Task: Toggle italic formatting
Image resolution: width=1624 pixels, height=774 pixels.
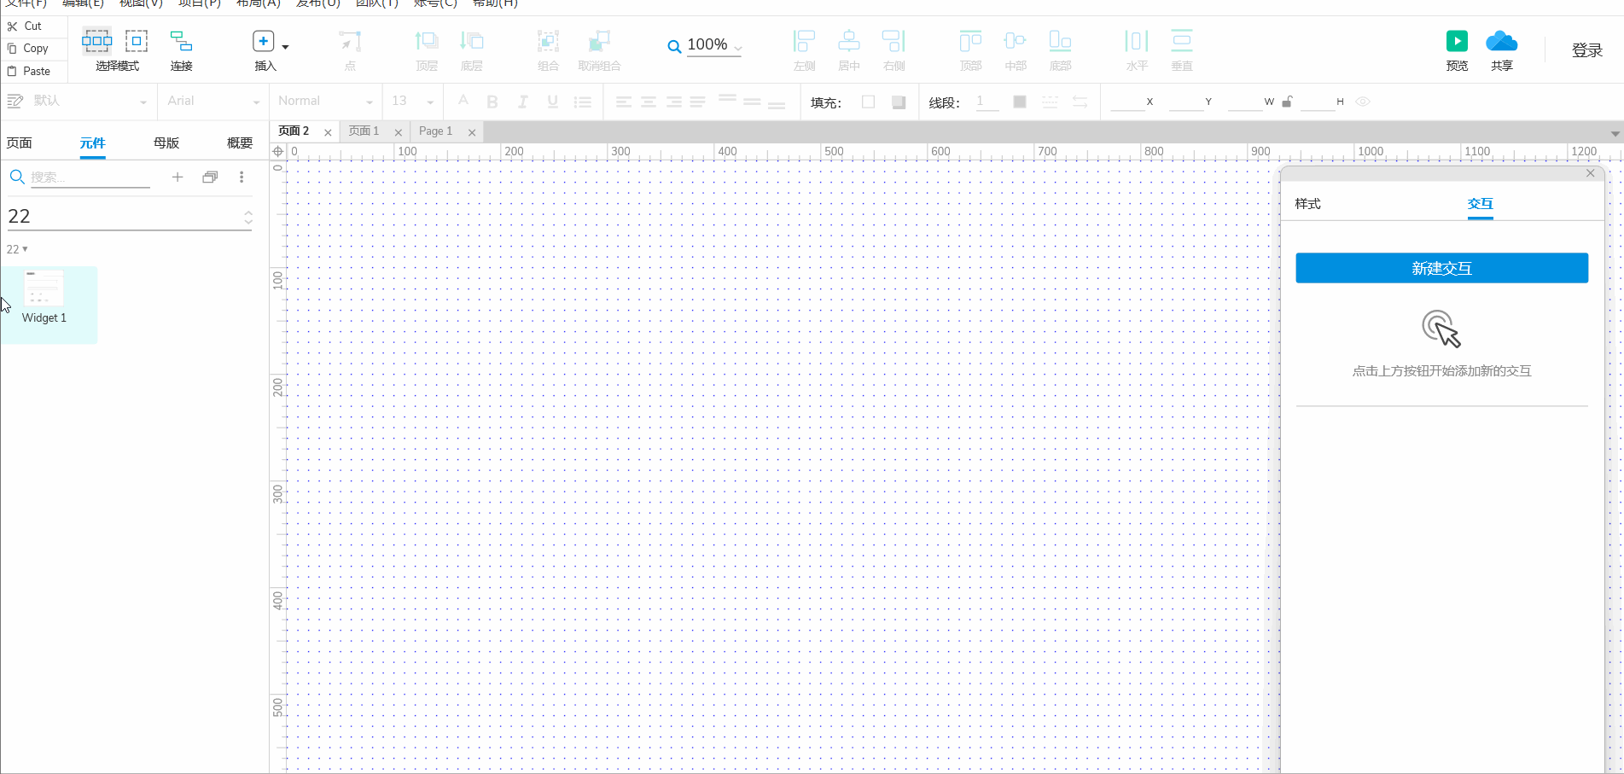Action: pyautogui.click(x=522, y=102)
